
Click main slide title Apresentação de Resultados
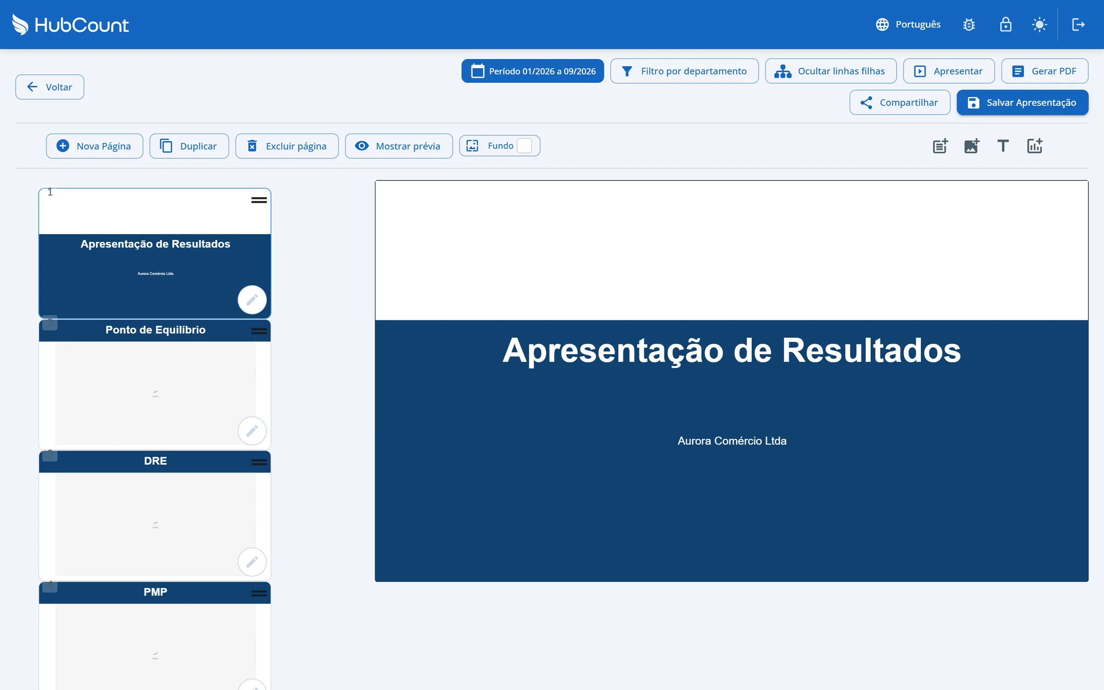[x=731, y=351]
